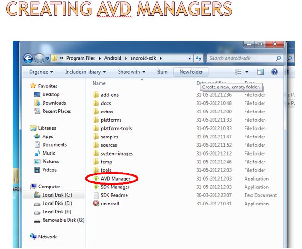Select Libraries in the navigation pane
This screenshot has height=249, width=302.
click(47, 128)
